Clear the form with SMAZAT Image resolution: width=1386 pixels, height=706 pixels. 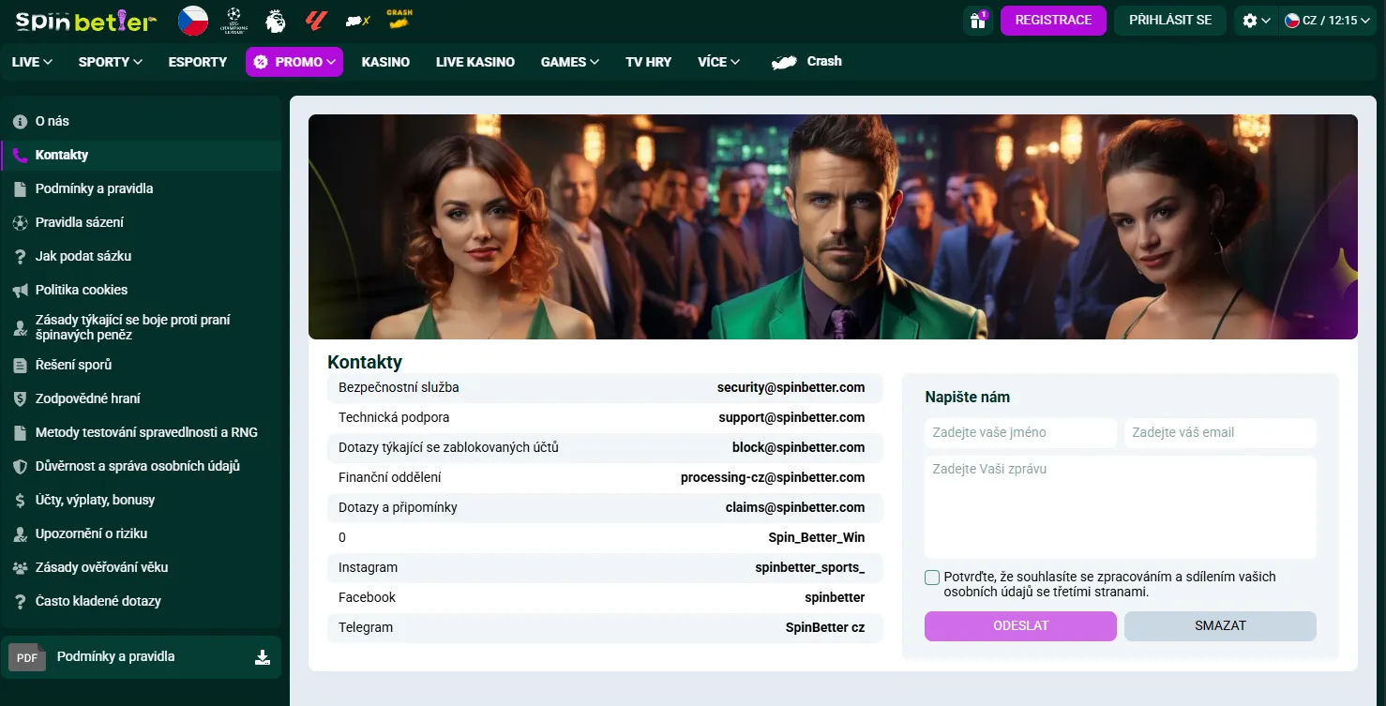(x=1220, y=626)
